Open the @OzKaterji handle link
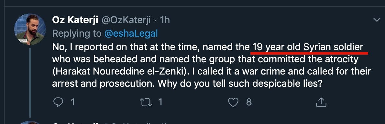 [126, 20]
